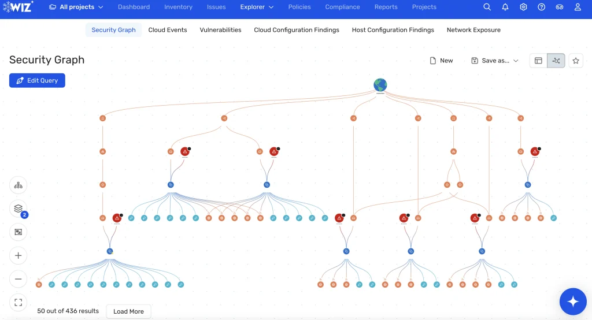Switch to table view toggle
This screenshot has height=320, width=592.
pyautogui.click(x=538, y=61)
